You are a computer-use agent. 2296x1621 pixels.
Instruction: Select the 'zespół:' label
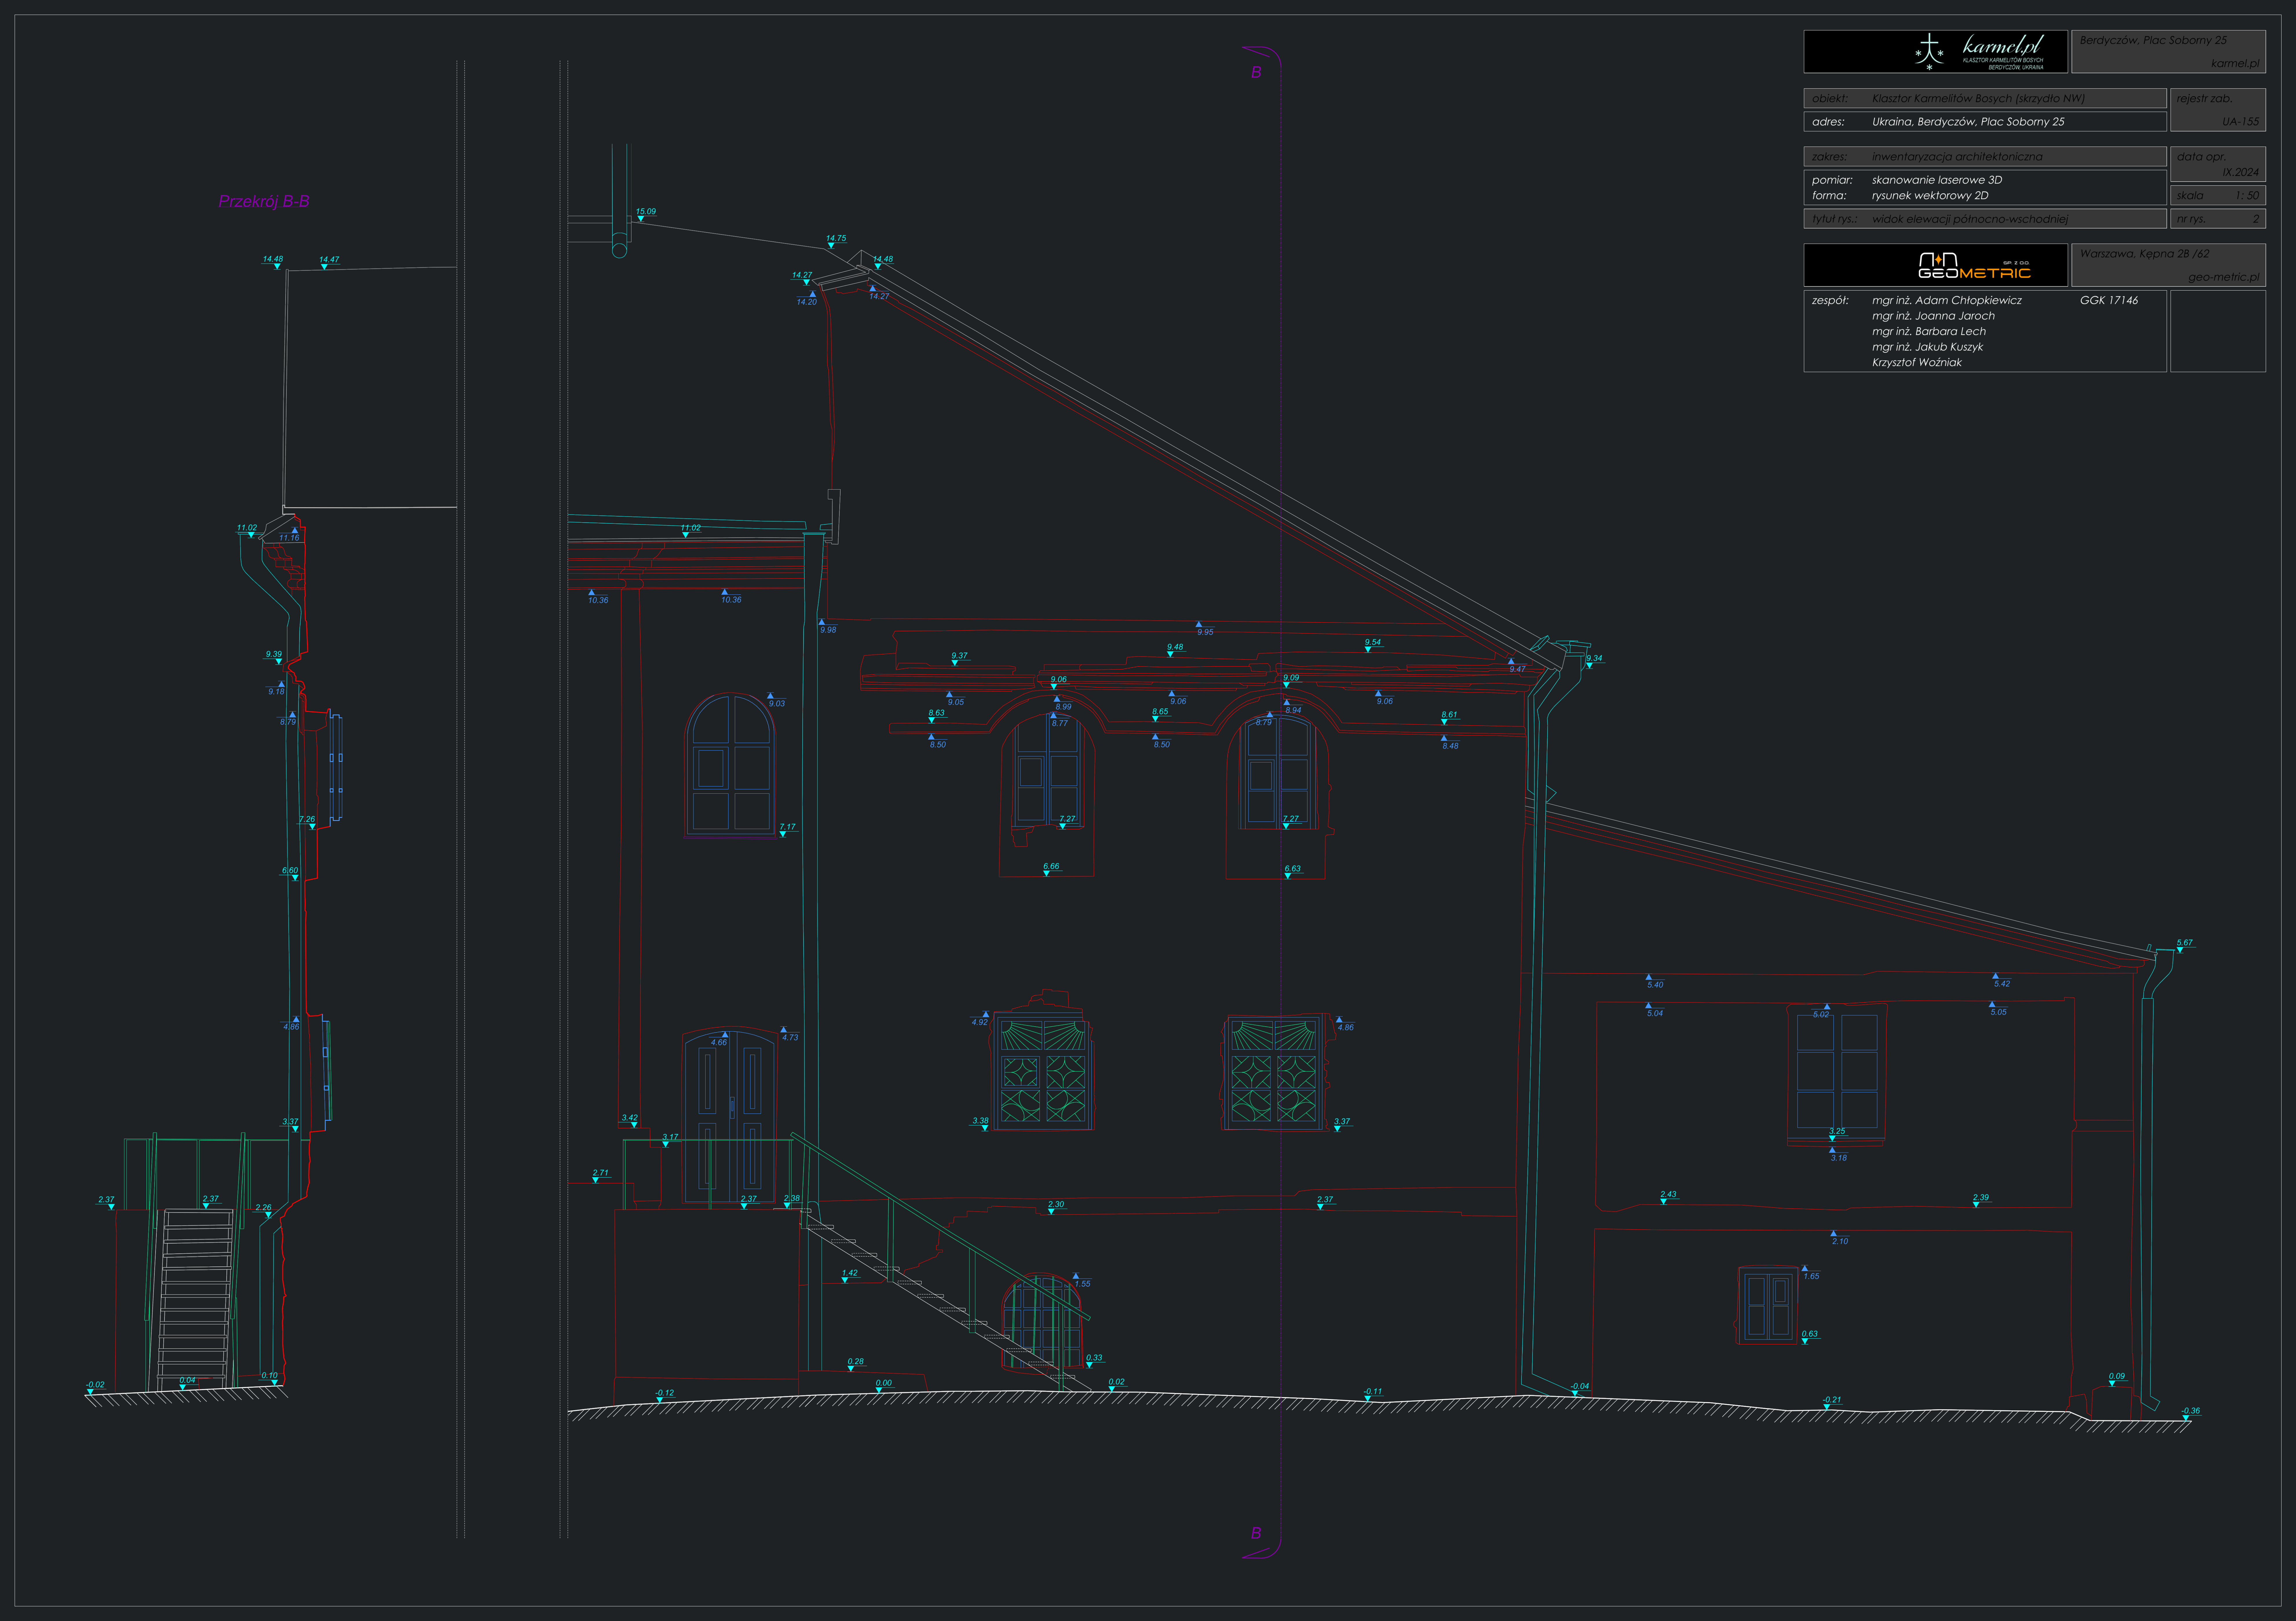(x=1830, y=300)
